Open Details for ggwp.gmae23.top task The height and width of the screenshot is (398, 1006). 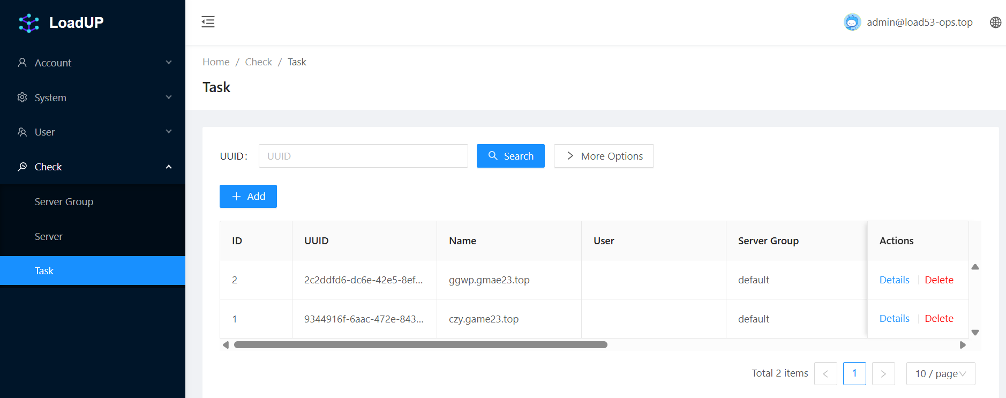[x=894, y=280]
